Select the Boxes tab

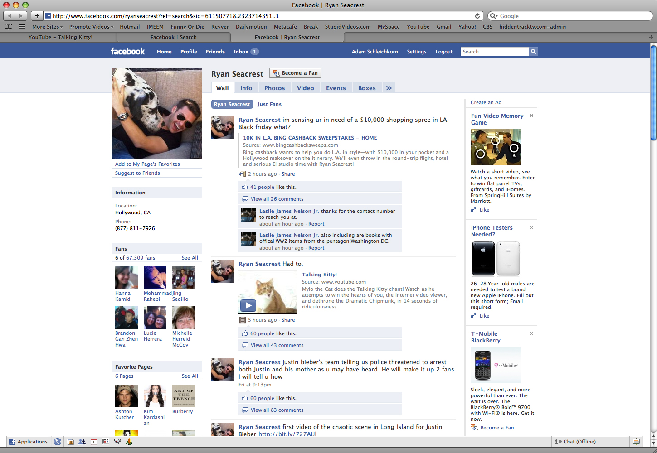click(367, 88)
